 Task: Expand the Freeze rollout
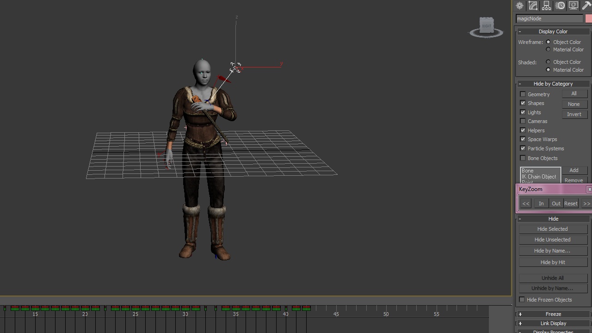click(553, 314)
